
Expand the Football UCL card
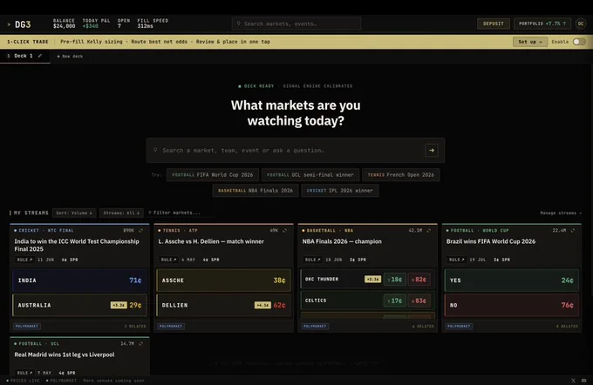(x=140, y=344)
